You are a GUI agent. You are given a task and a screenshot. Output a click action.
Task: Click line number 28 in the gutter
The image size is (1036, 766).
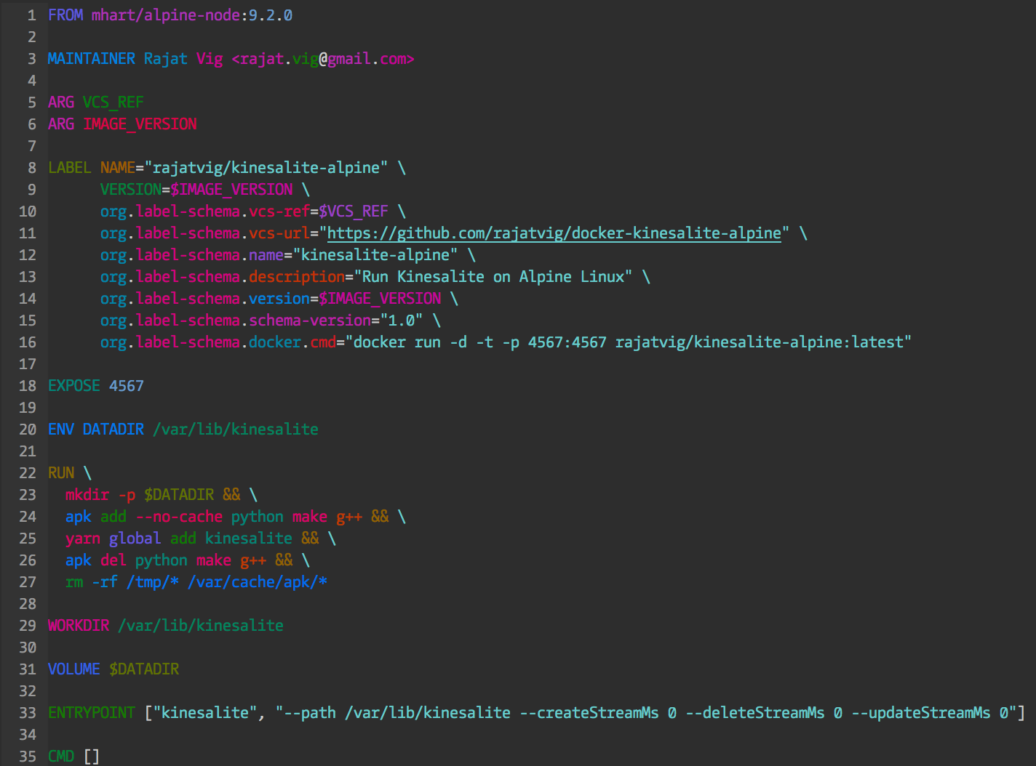pos(28,604)
